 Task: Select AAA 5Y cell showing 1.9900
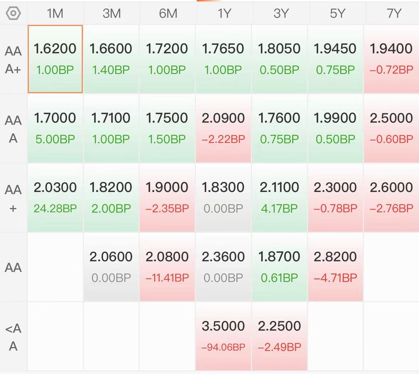point(335,129)
